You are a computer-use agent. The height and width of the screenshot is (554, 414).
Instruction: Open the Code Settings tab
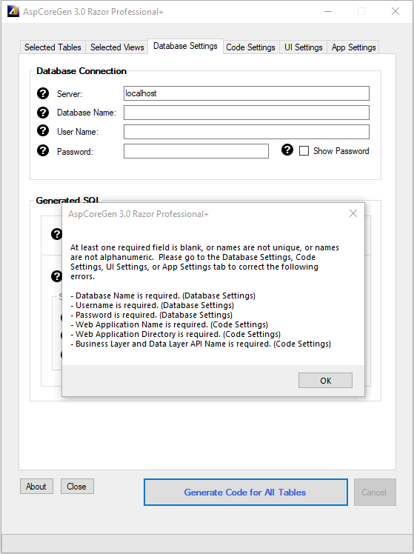tap(250, 47)
